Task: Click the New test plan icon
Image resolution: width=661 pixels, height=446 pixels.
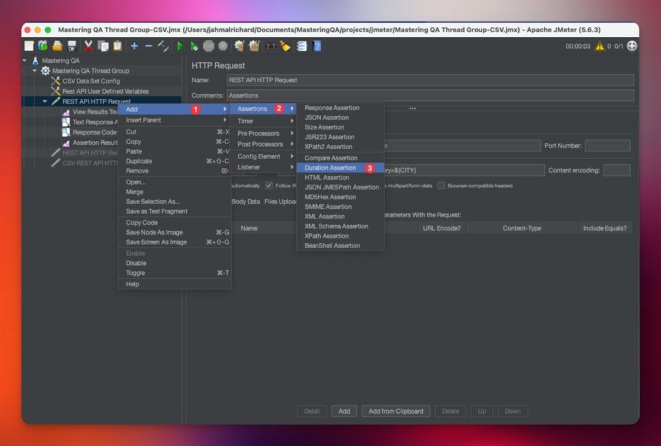Action: click(x=28, y=46)
